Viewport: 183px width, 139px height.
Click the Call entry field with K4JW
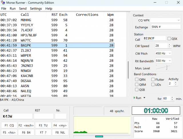pos(17,116)
